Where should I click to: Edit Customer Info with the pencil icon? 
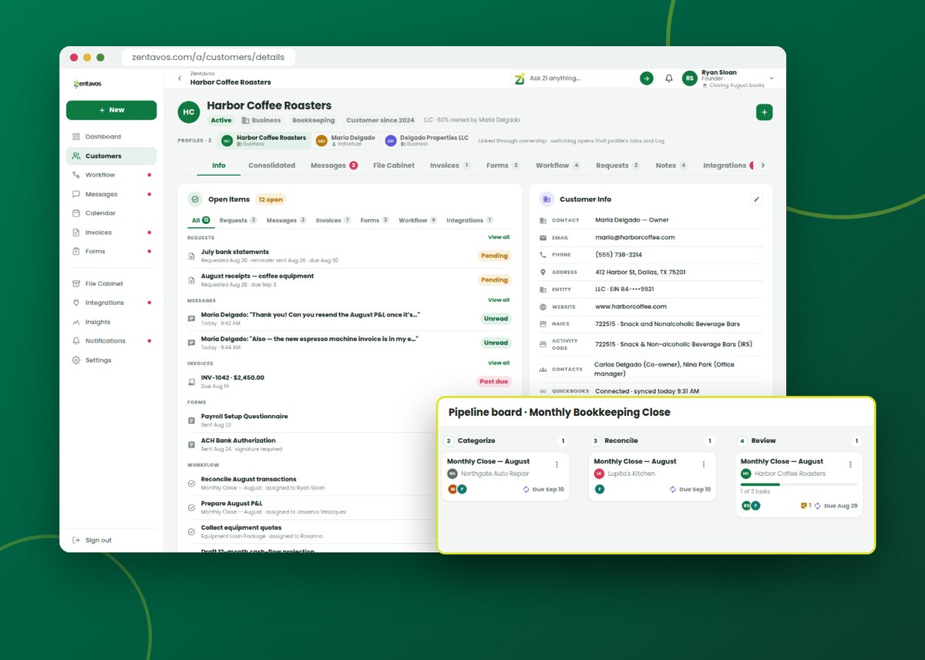pyautogui.click(x=757, y=199)
